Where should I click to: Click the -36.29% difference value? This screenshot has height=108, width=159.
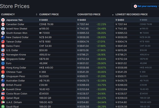click(x=101, y=107)
